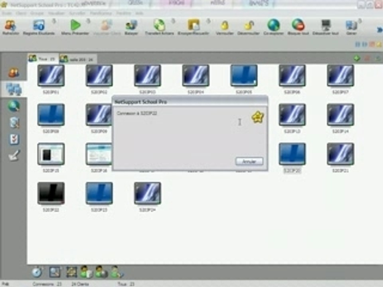Select the S203P15 student thumbnail

point(51,154)
